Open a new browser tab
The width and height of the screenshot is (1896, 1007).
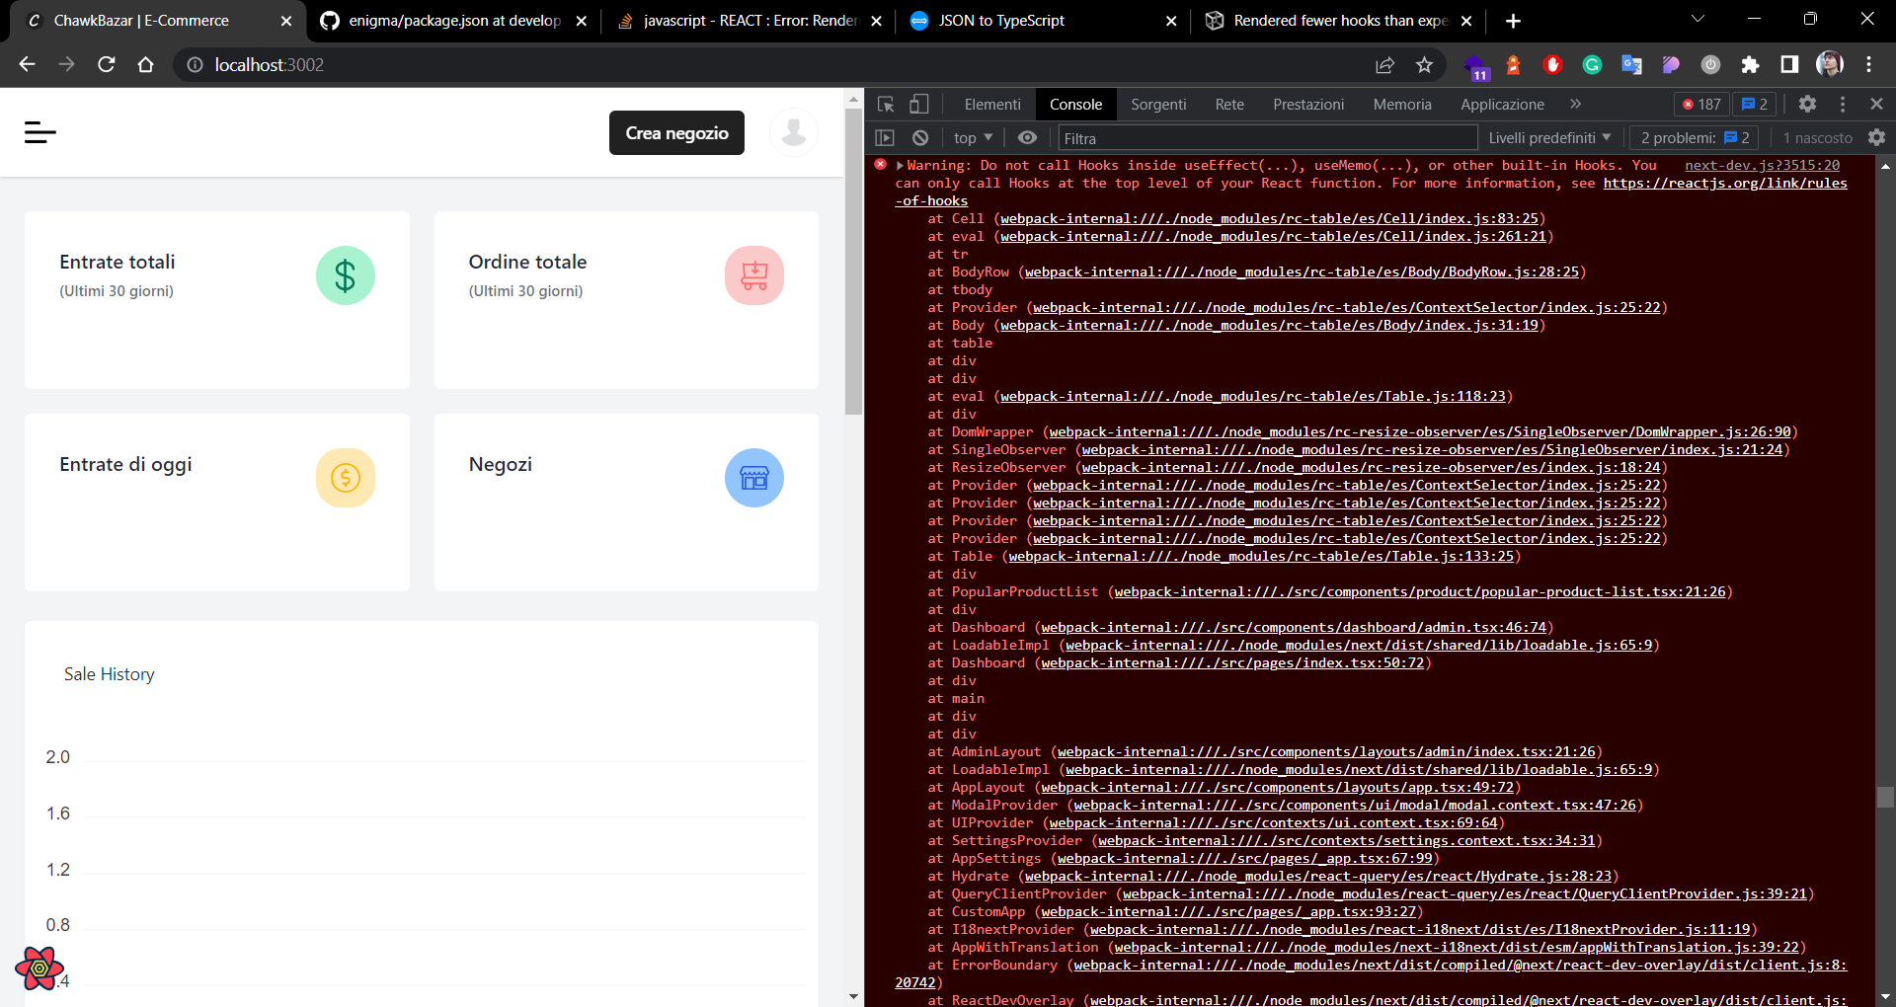(x=1513, y=21)
